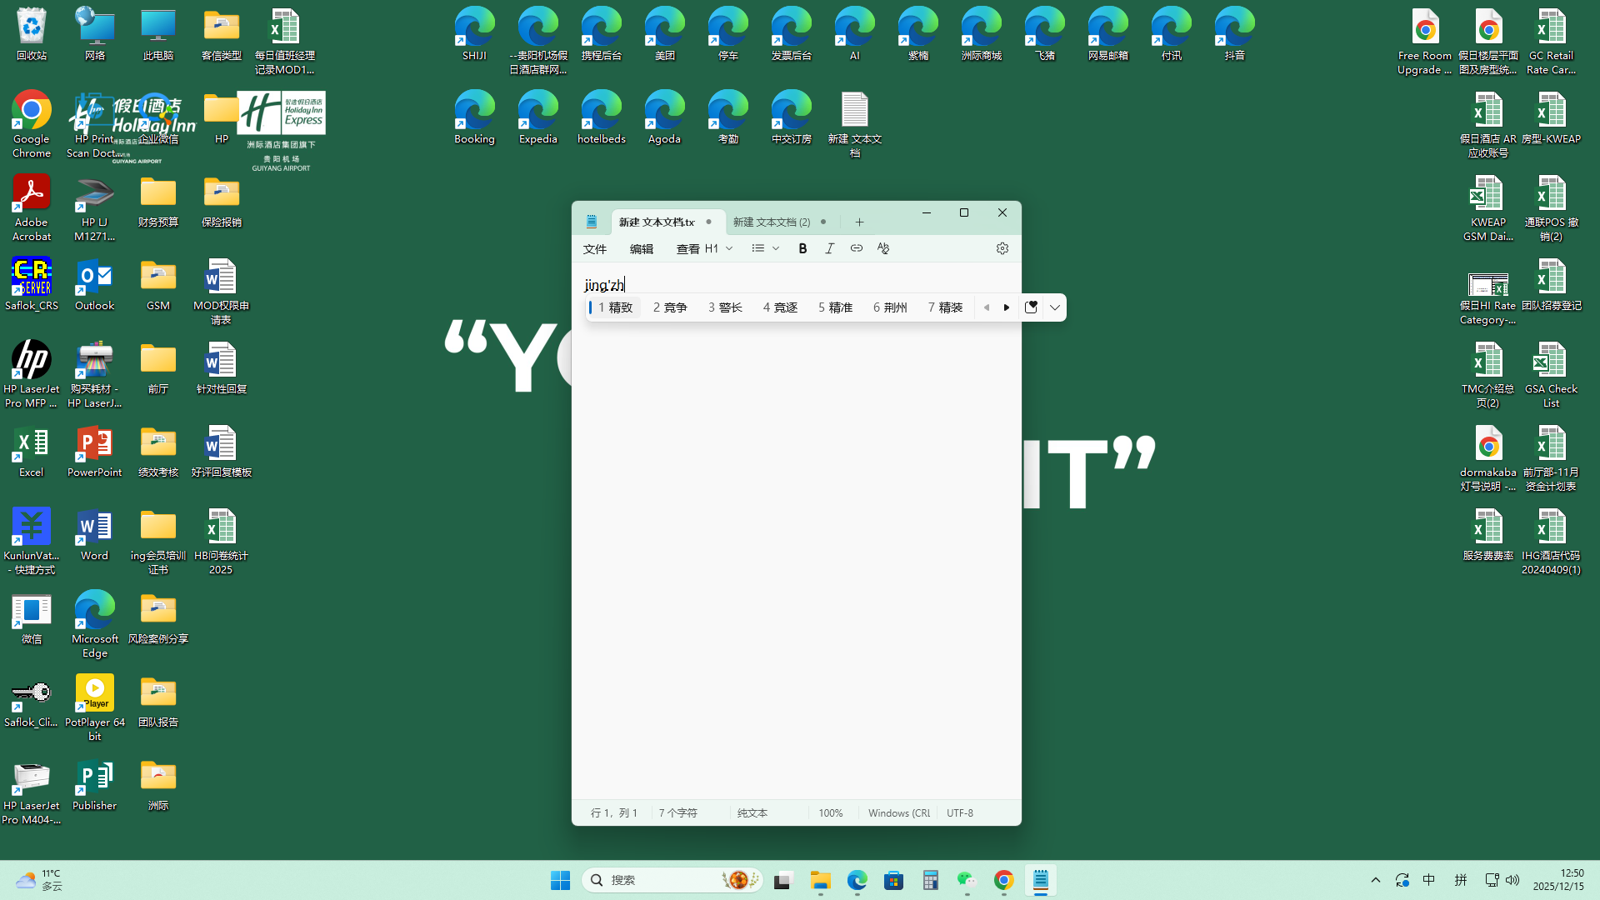Viewport: 1600px width, 900px height.
Task: Open Notepad settings gear
Action: click(x=1002, y=248)
